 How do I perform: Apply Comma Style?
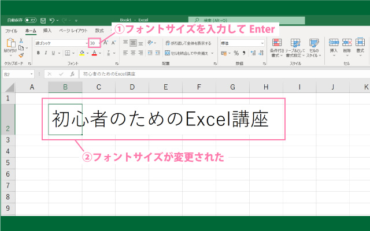(244, 53)
